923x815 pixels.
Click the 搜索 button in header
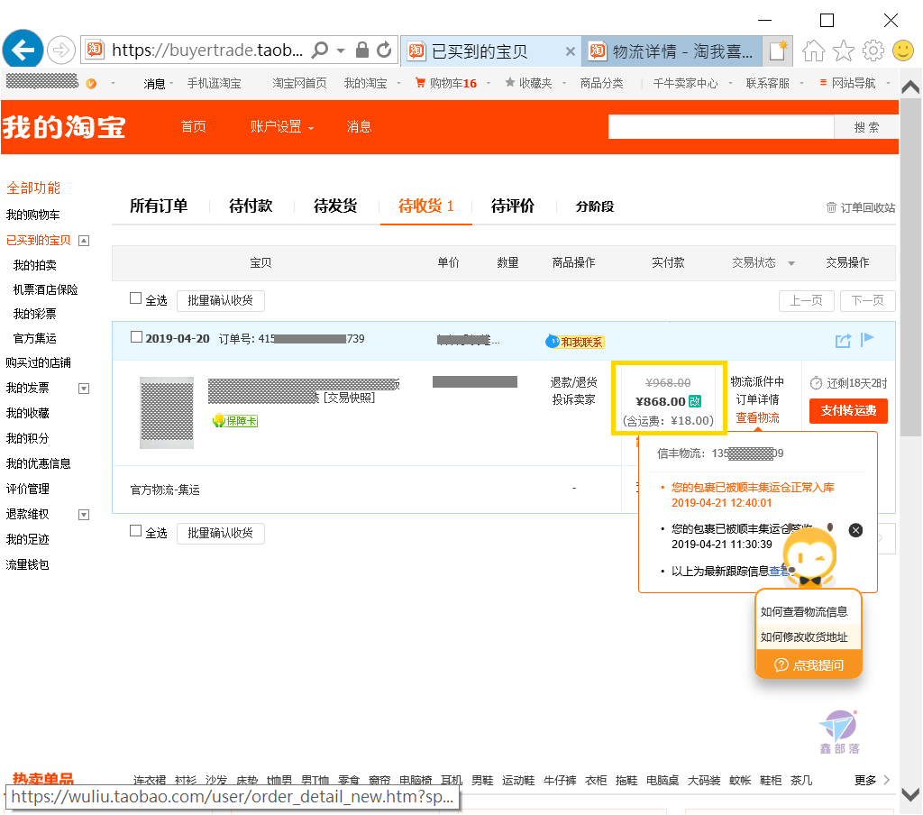(x=866, y=127)
